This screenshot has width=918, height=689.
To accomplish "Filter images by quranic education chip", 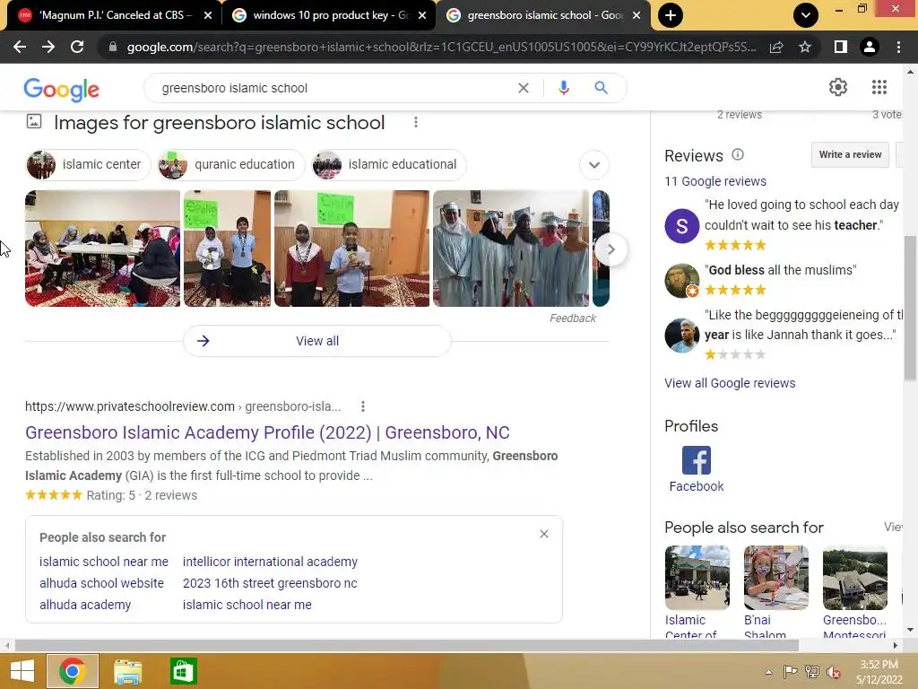I will (x=231, y=165).
